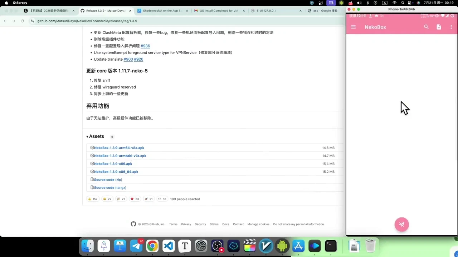
Task: Open Terminal in the dock
Action: [x=331, y=246]
